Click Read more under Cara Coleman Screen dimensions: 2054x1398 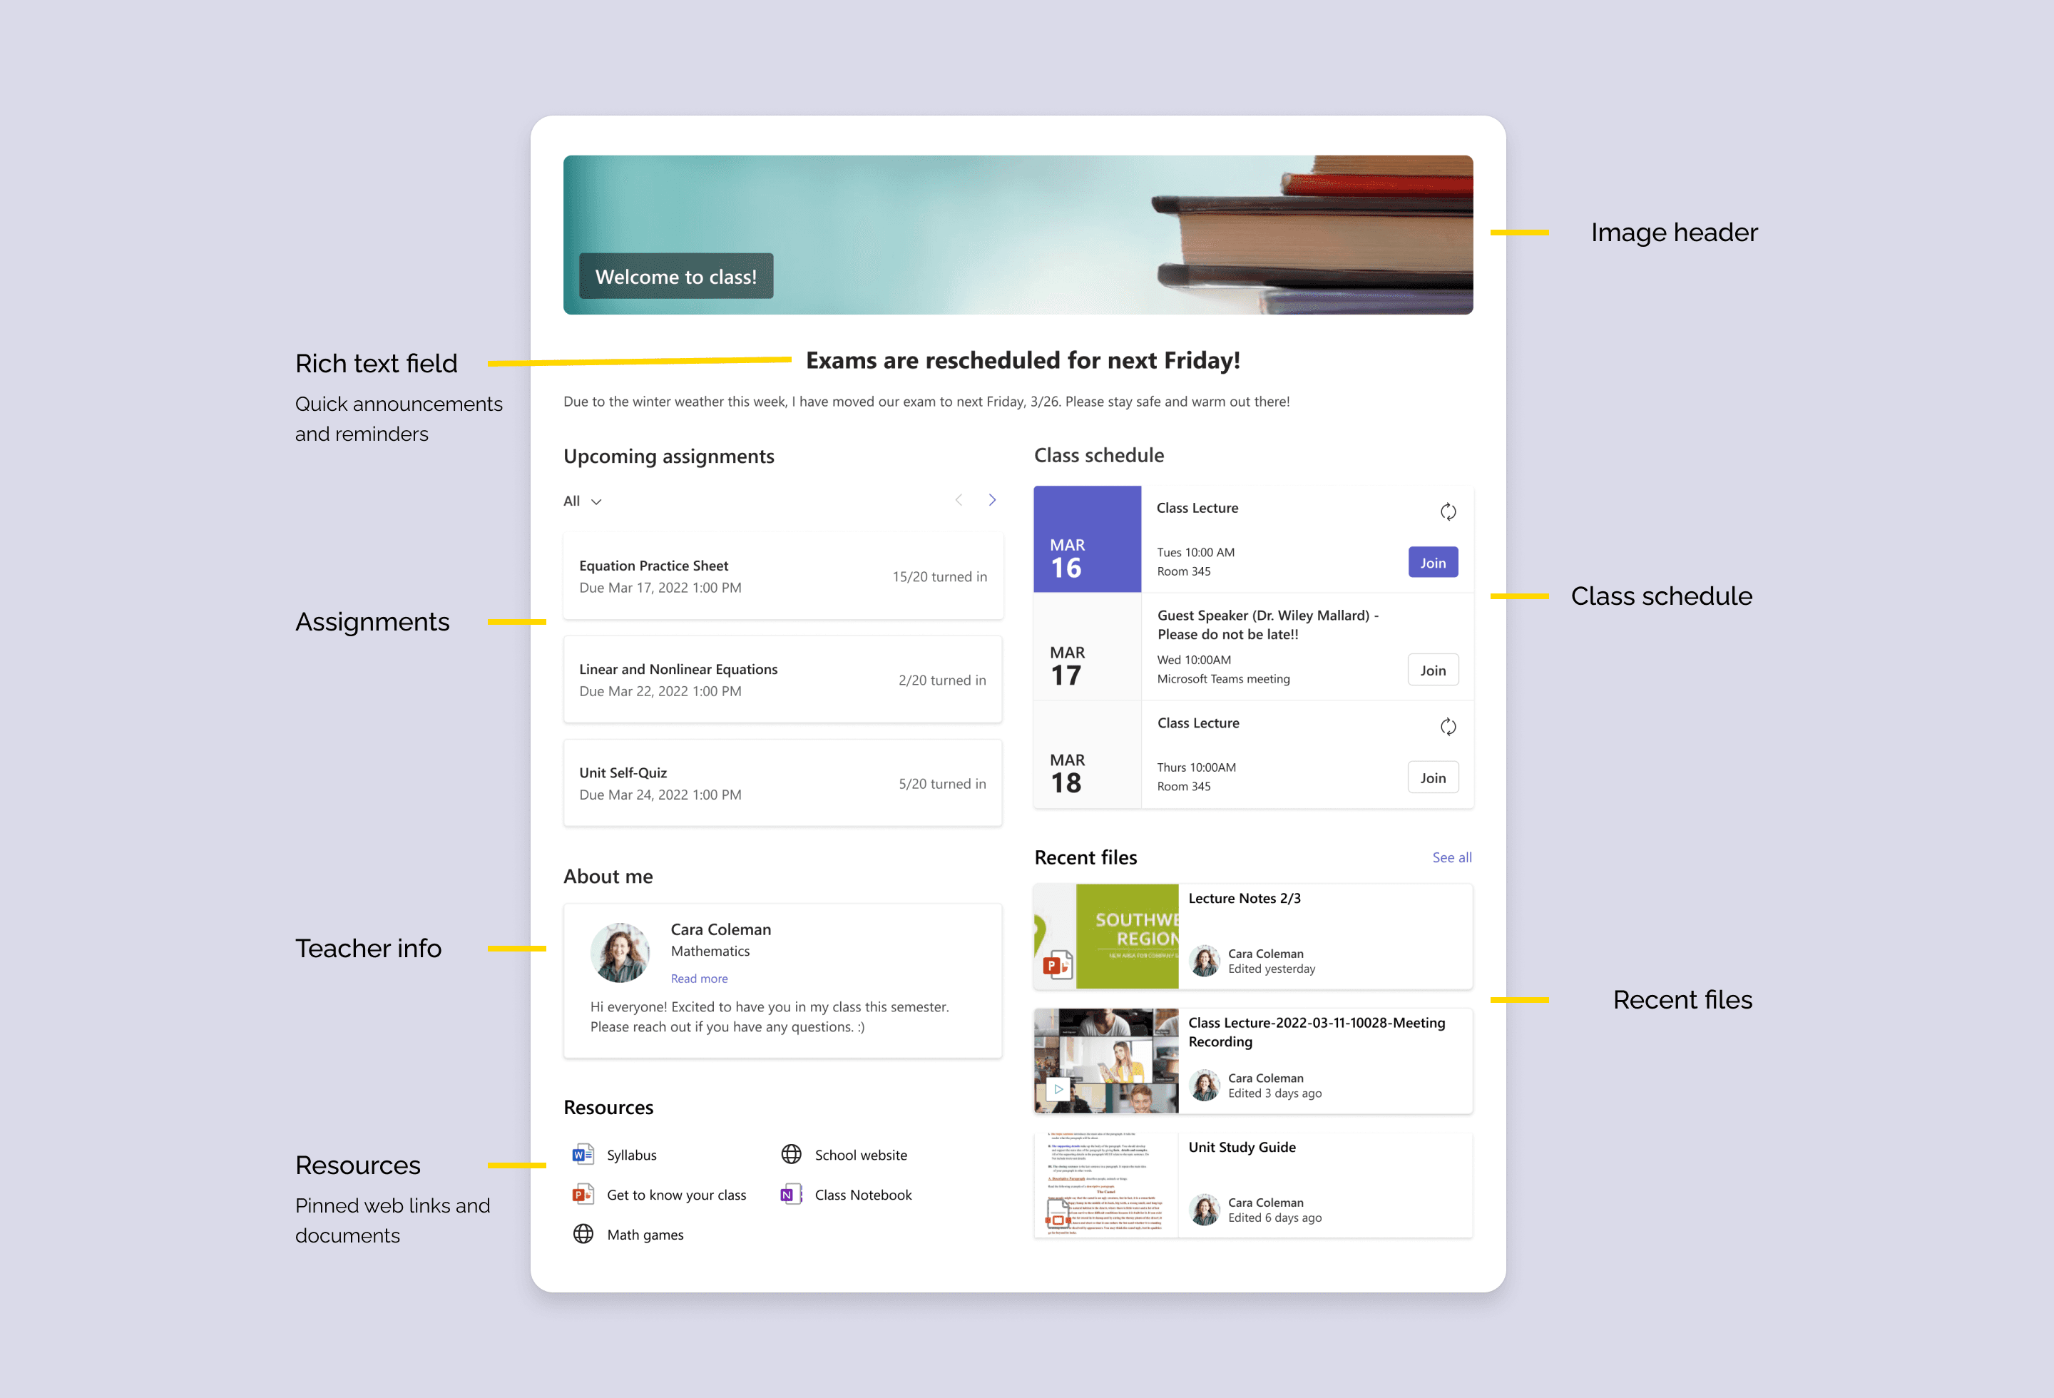(x=699, y=979)
